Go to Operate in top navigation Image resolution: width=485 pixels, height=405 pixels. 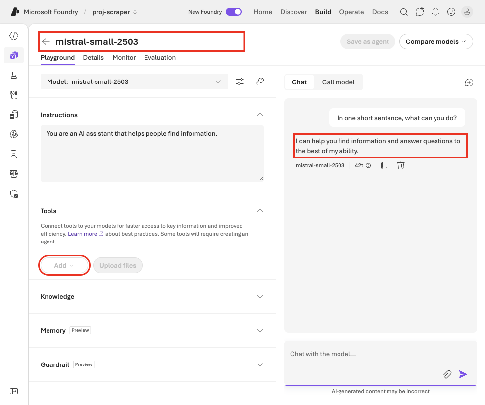click(352, 12)
